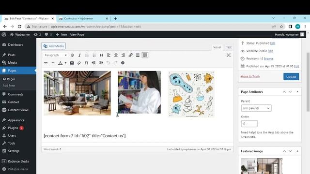
Task: Insert a numbered list
Action: click(x=94, y=55)
